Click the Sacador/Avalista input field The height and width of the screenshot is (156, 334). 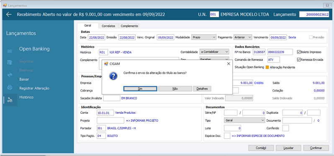[112, 98]
